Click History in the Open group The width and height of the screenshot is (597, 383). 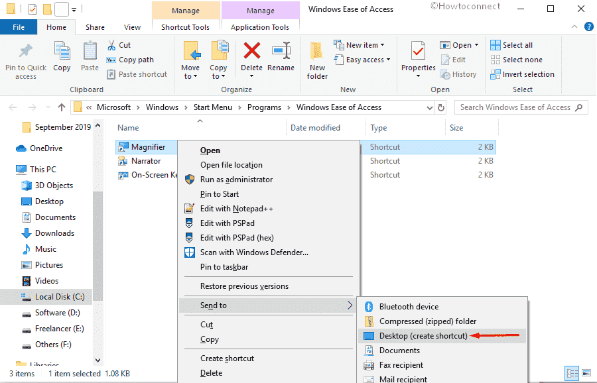[458, 74]
